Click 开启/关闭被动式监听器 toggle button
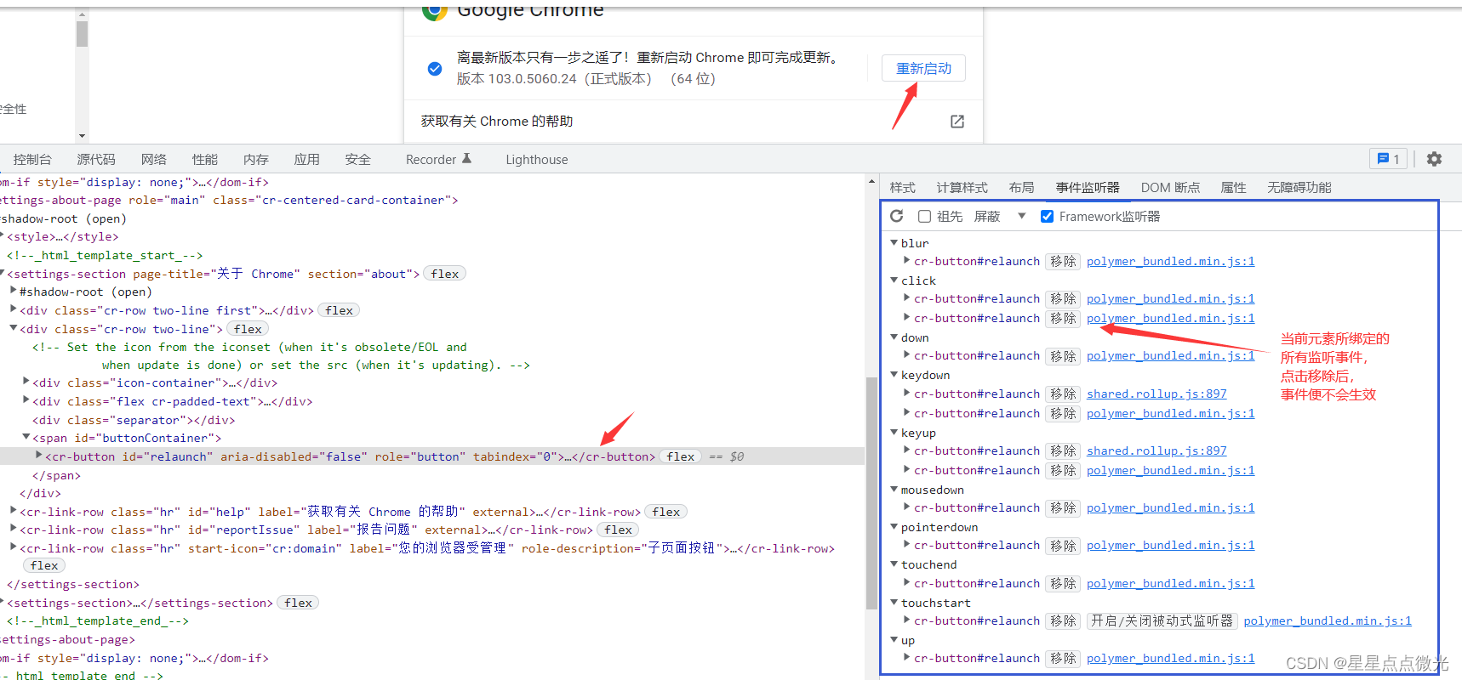This screenshot has width=1462, height=680. tap(1162, 621)
